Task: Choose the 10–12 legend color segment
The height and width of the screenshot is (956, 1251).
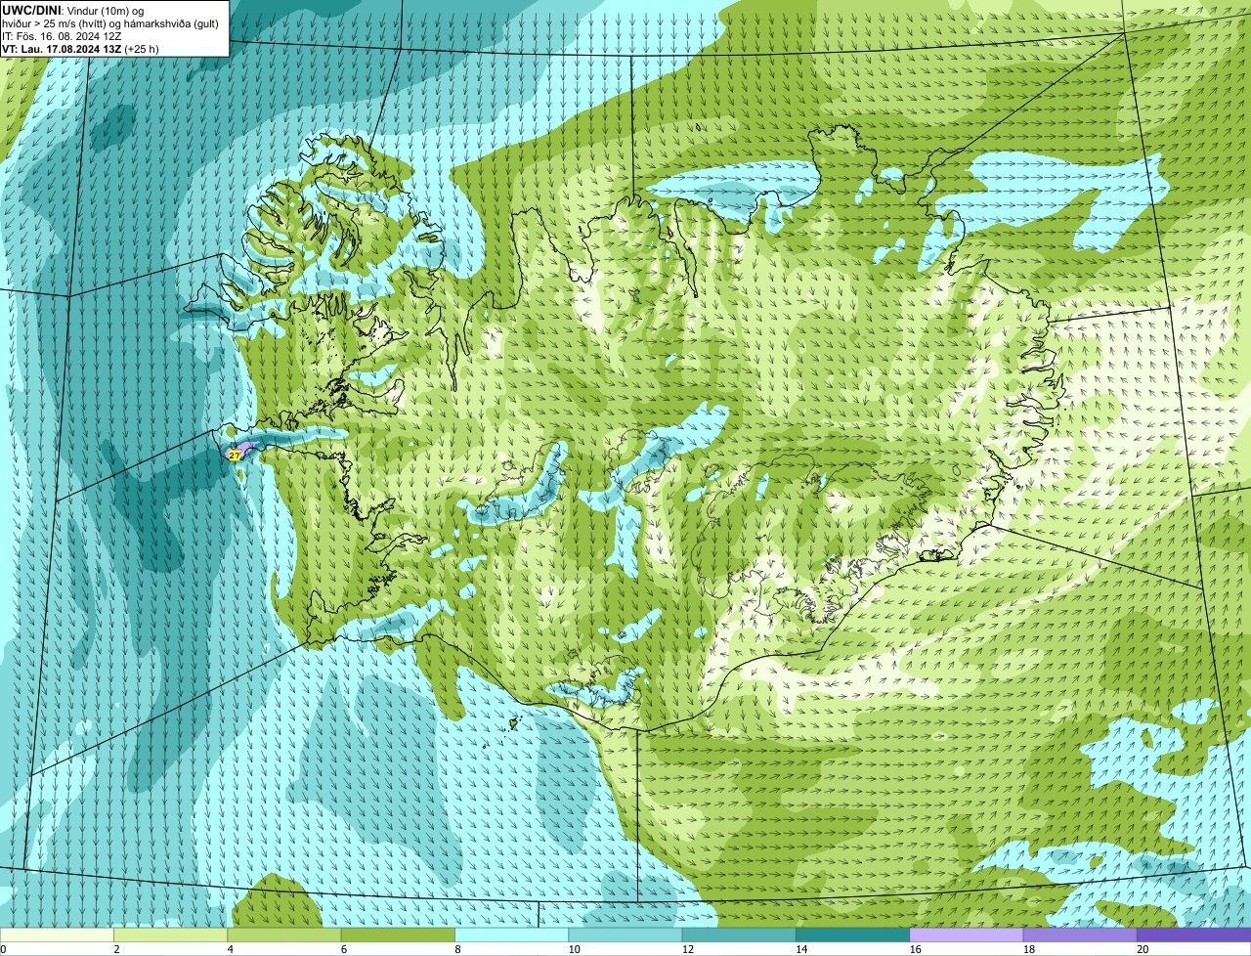Action: [625, 934]
